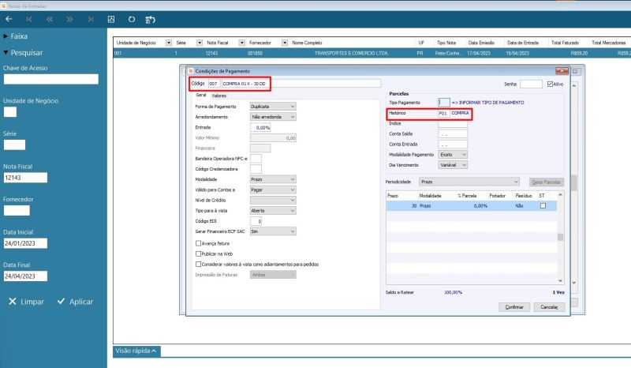Click the undo list icon in the toolbar
The width and height of the screenshot is (631, 368).
[x=150, y=19]
